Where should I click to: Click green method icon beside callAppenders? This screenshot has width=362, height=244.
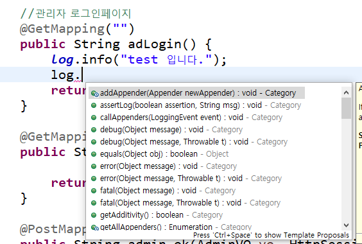click(x=94, y=118)
